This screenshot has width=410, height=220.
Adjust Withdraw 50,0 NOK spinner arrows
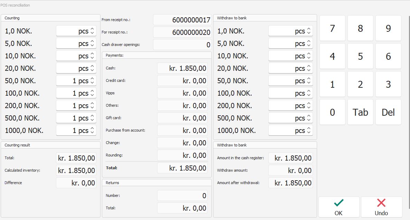(309, 80)
